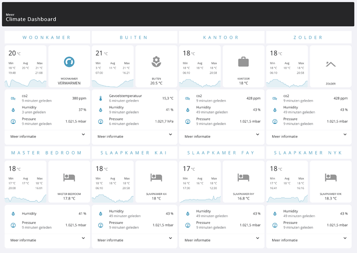Screen dimensions: 357x253
Task: Click the Slaapkamer Fay bed icon
Action: [243, 177]
